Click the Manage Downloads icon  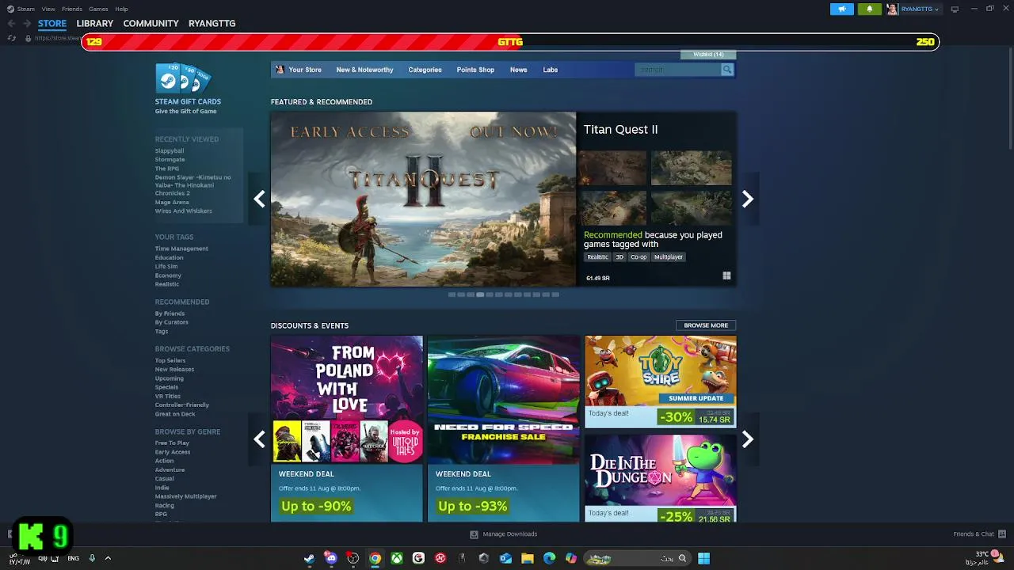click(x=474, y=534)
